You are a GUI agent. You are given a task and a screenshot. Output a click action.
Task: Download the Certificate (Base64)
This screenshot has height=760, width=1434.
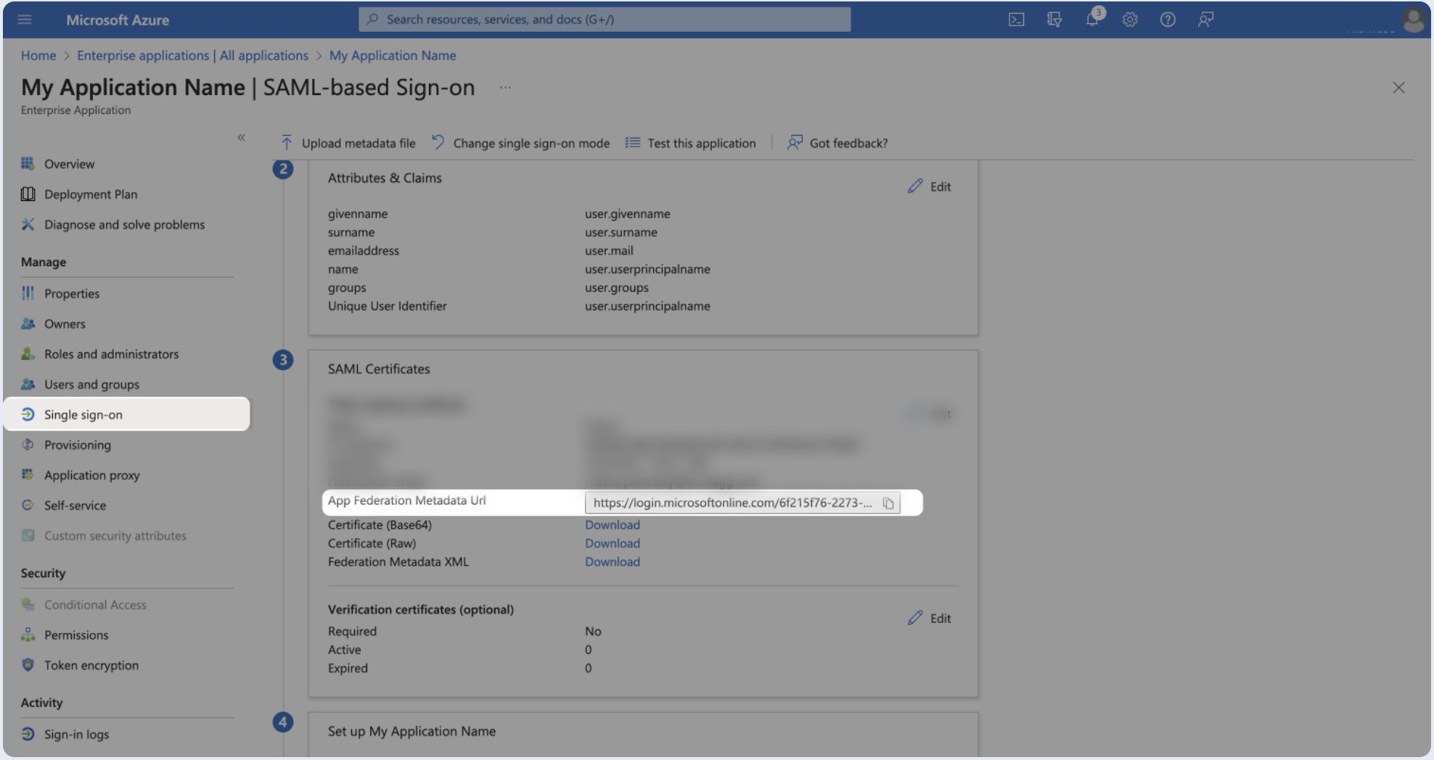point(612,525)
